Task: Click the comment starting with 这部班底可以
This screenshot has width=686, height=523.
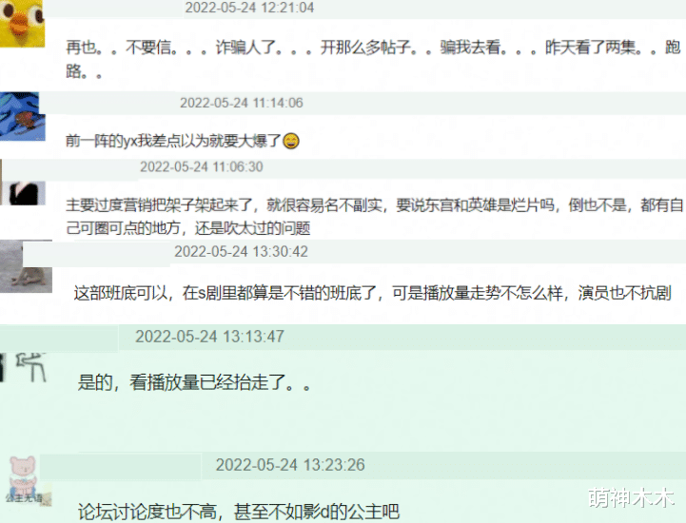Action: [x=372, y=293]
